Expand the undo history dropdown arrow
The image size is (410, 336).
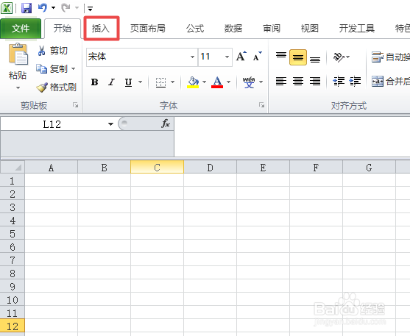point(53,7)
